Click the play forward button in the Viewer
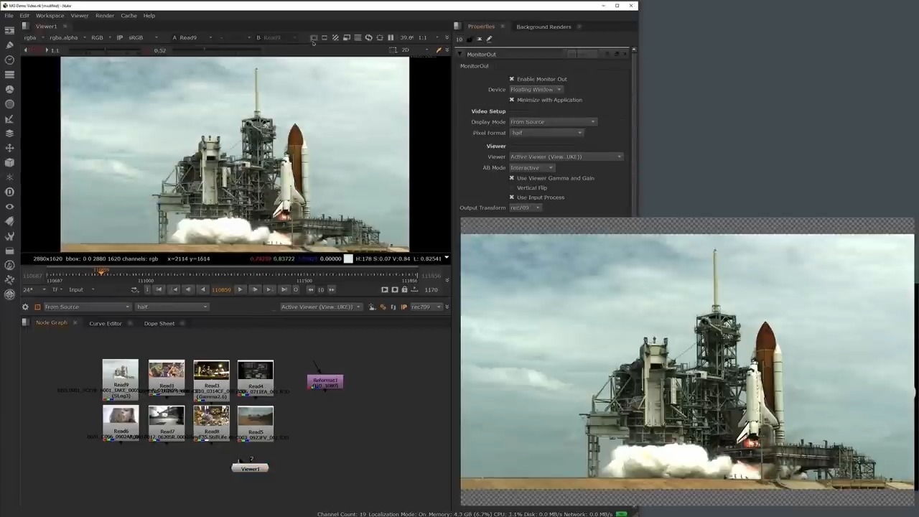The height and width of the screenshot is (517, 919). coord(240,289)
